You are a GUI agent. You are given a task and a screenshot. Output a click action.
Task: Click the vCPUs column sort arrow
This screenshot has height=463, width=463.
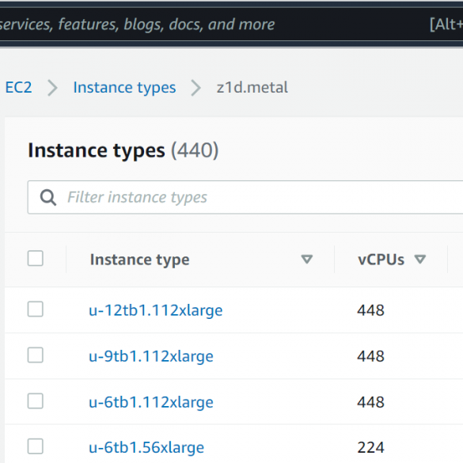click(x=420, y=260)
